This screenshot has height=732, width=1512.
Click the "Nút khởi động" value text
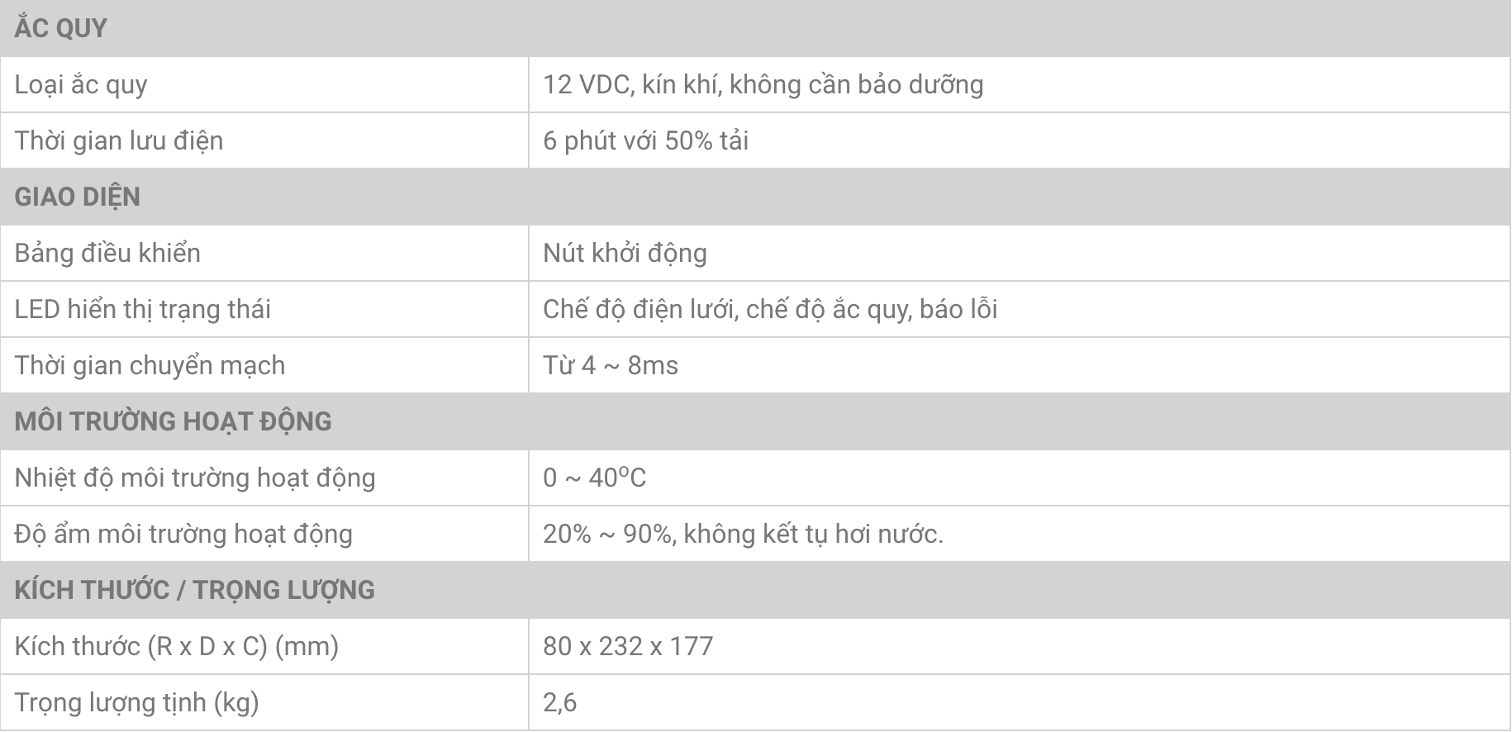[625, 253]
